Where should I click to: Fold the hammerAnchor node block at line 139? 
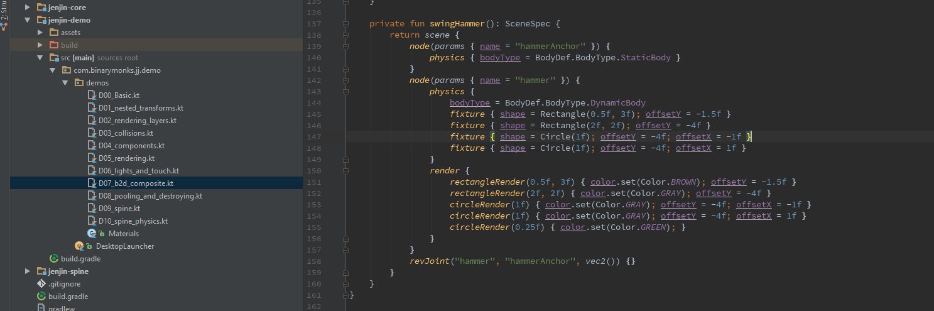click(x=346, y=46)
